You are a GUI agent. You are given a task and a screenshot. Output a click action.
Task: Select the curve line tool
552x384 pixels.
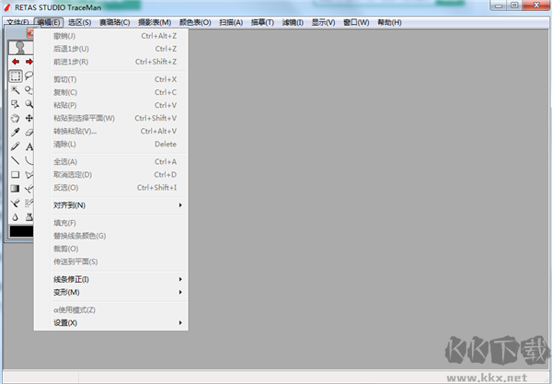tap(29, 160)
